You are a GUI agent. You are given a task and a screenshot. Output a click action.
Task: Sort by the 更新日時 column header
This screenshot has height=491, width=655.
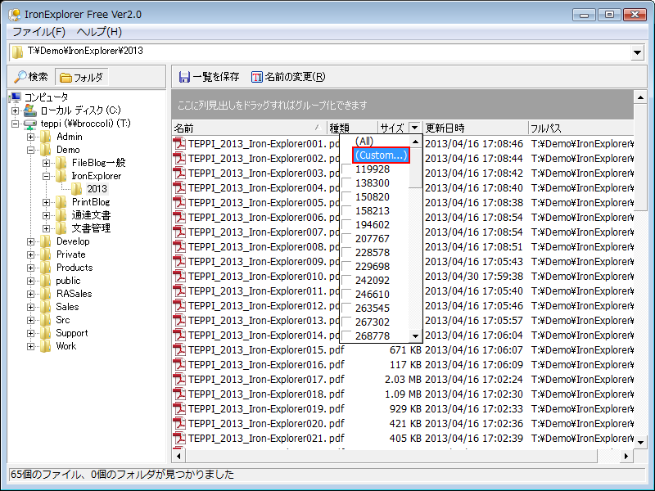(475, 128)
